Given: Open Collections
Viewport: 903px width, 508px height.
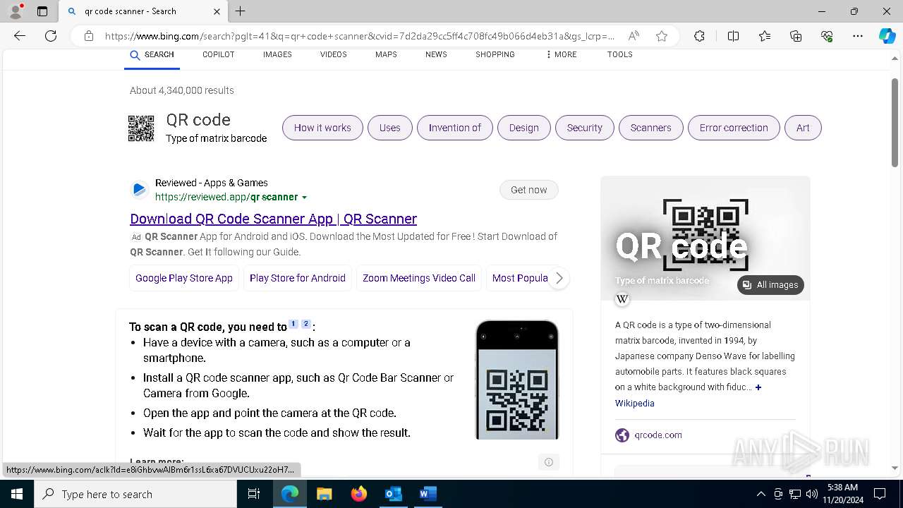Looking at the screenshot, I should tap(796, 36).
